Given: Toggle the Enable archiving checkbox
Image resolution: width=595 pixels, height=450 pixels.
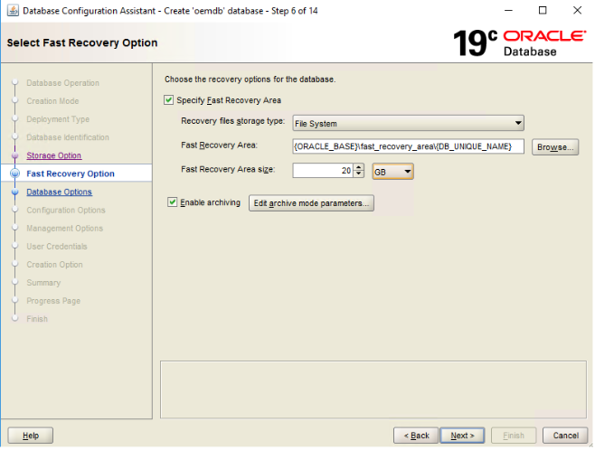Looking at the screenshot, I should 173,203.
